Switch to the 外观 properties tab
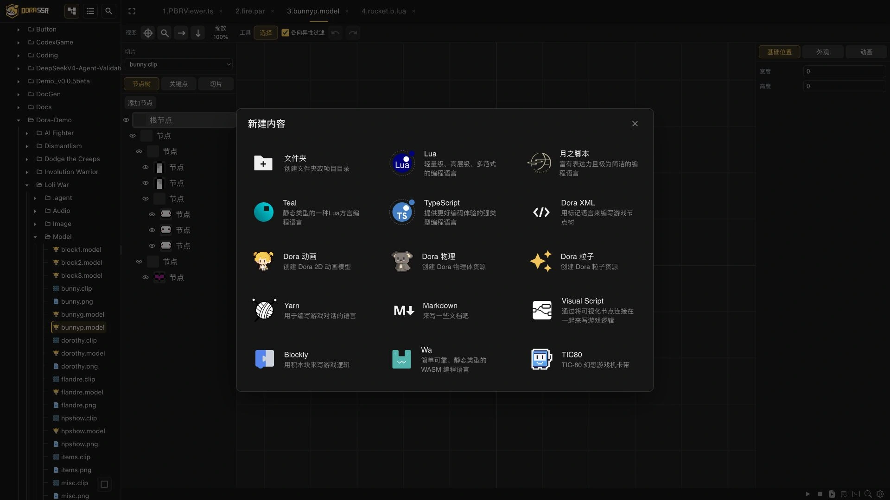Image resolution: width=890 pixels, height=500 pixels. 823,52
